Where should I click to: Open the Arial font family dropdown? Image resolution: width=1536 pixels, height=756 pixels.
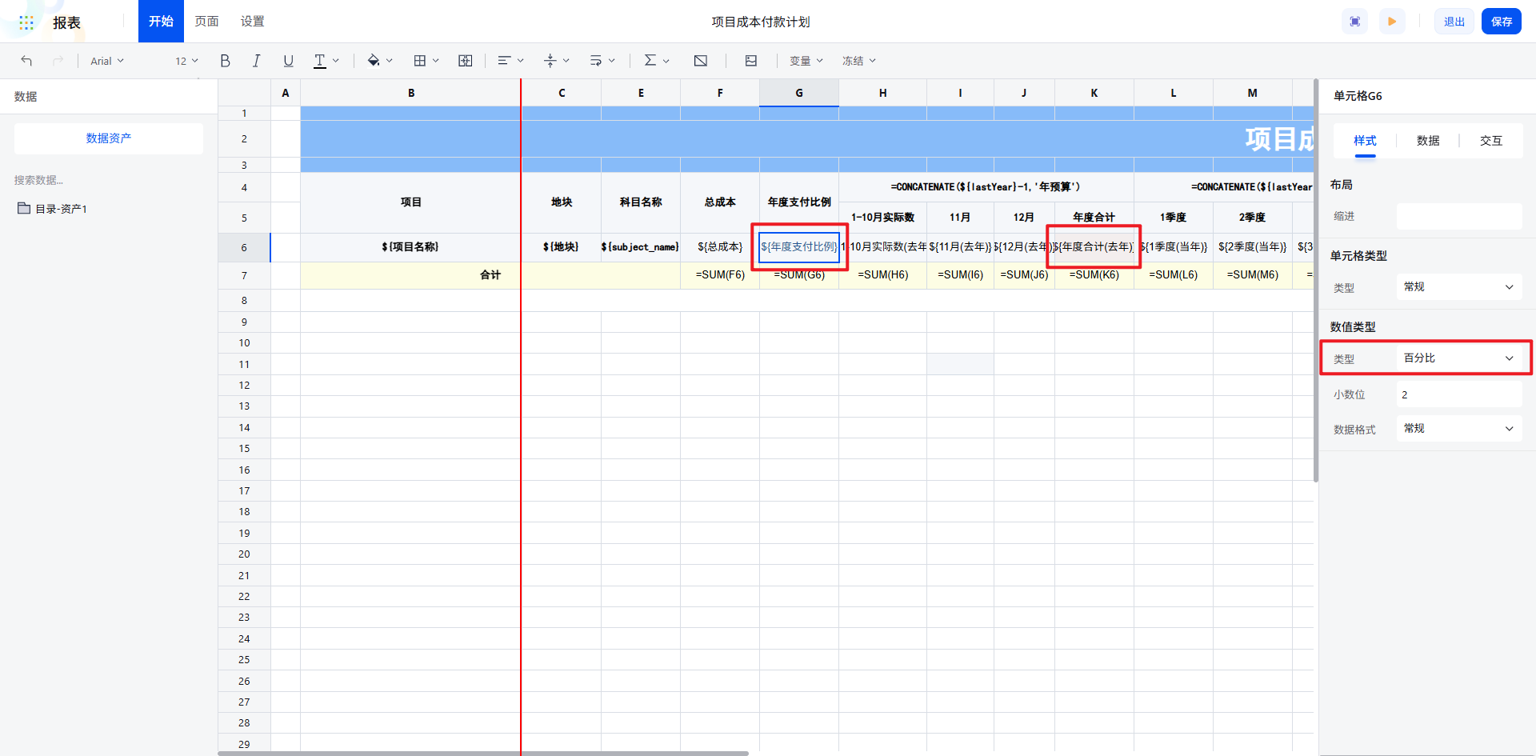pos(107,61)
